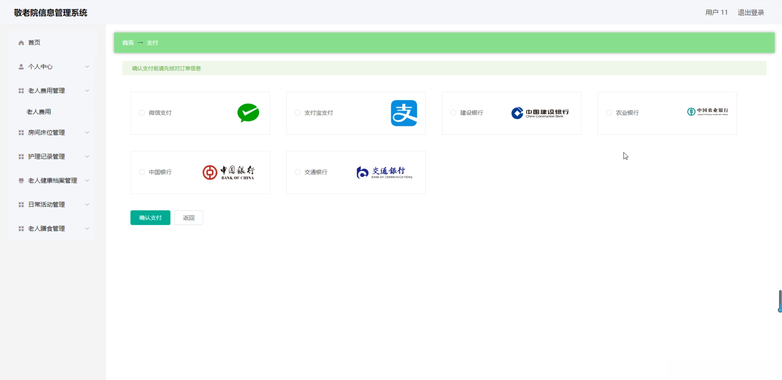Expand the 房间床位管理 chevron
The image size is (782, 380).
coord(87,132)
